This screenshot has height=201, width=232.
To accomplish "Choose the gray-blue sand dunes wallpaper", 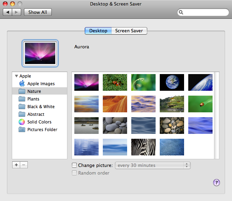I will pyautogui.click(x=143, y=126).
